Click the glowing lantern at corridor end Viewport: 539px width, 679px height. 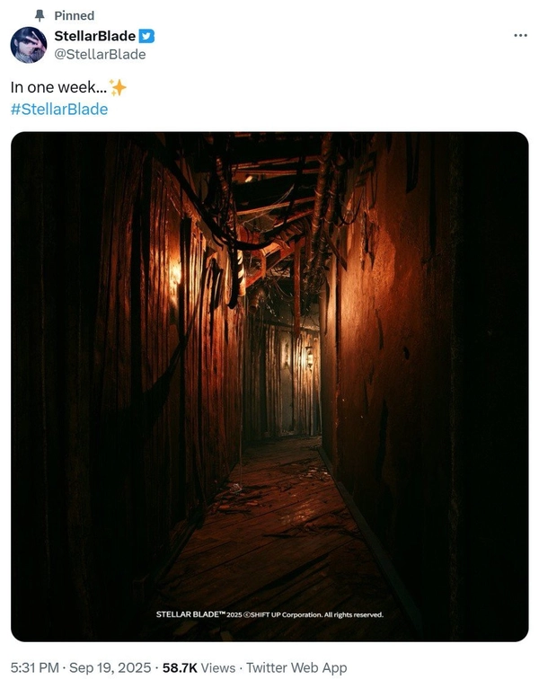[x=309, y=356]
